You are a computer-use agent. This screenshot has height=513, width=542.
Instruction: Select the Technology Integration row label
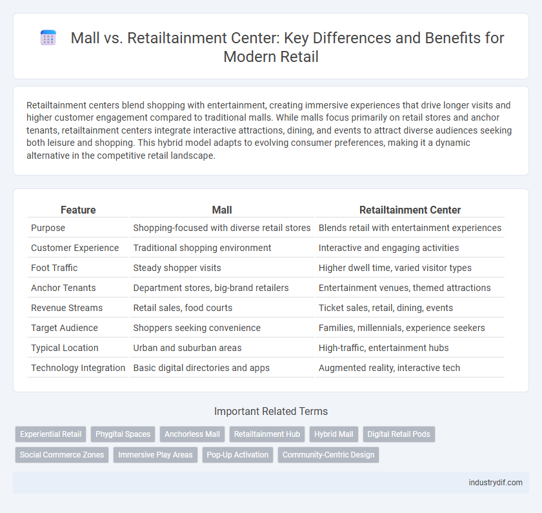[x=78, y=368]
